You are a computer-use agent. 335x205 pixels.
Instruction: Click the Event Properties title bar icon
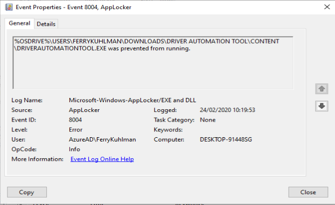coord(9,7)
